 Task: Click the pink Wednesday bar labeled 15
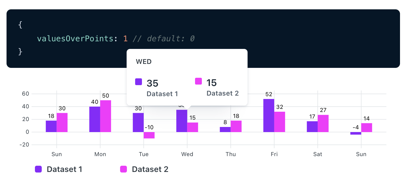tap(192, 127)
